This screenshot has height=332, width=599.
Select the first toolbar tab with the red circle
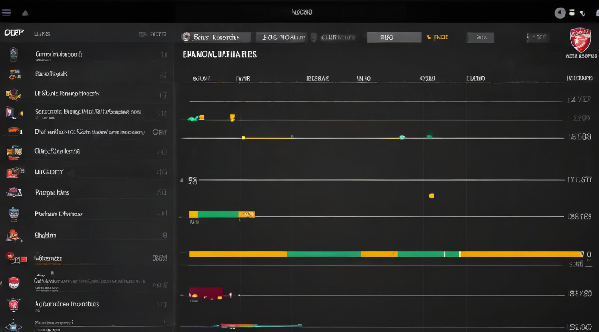216,37
